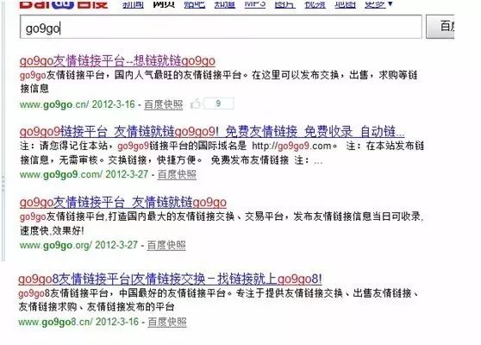Screen dimensions: 481x345
Task: Open 百度快照 for www.go9go9.com result
Action: point(177,174)
